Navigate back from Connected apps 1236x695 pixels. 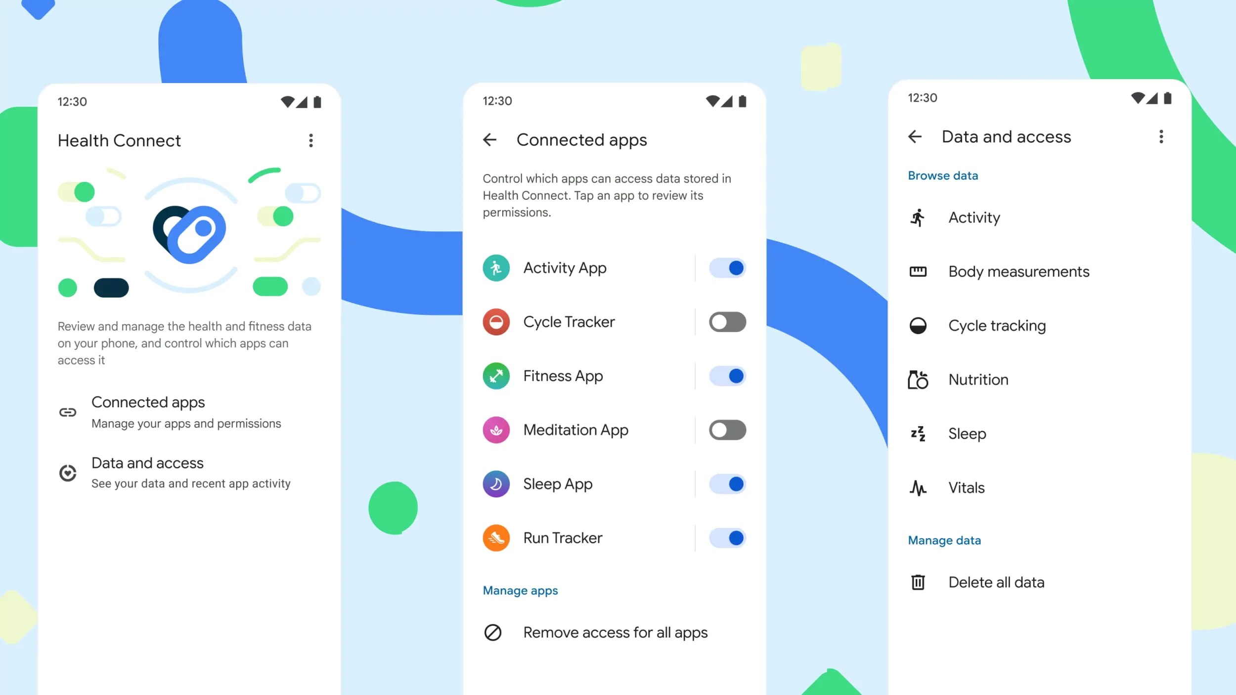(490, 138)
